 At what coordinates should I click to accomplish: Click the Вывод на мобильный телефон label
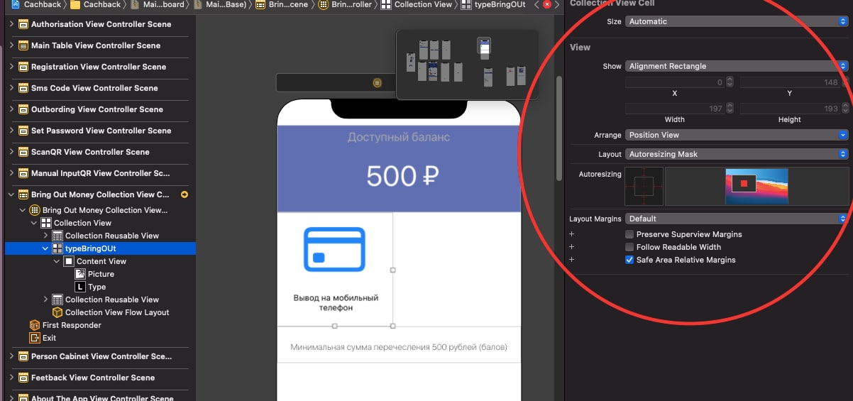(x=336, y=303)
